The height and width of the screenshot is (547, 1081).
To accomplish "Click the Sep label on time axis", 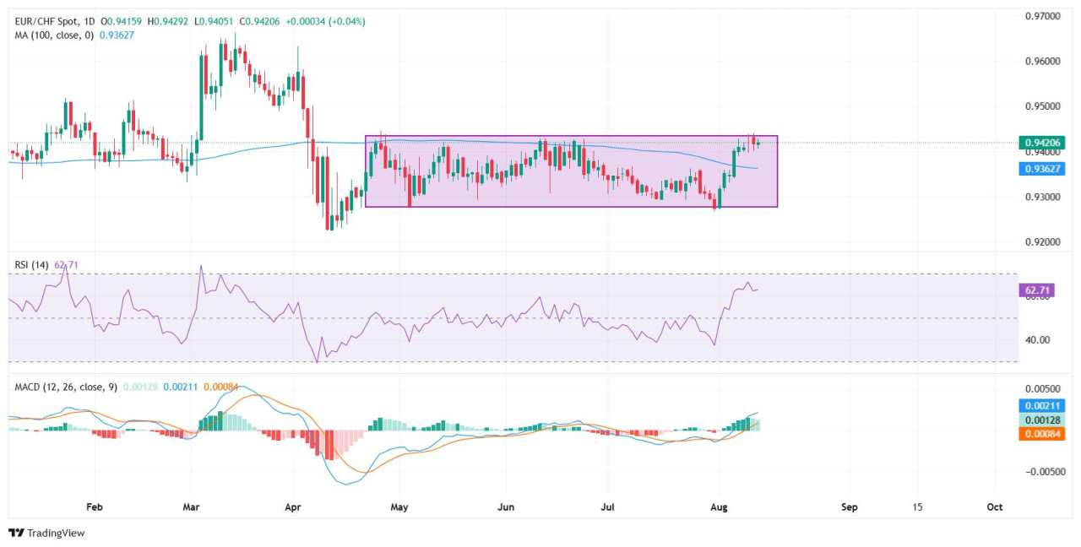I will [849, 506].
